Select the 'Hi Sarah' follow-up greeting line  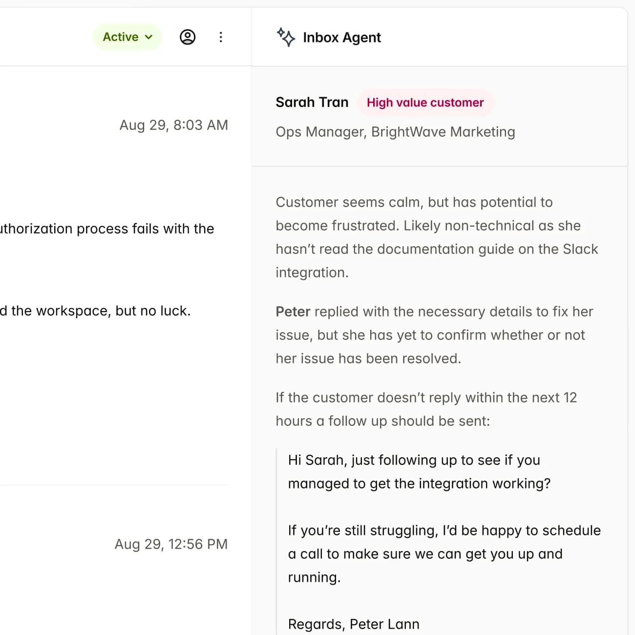tap(414, 460)
